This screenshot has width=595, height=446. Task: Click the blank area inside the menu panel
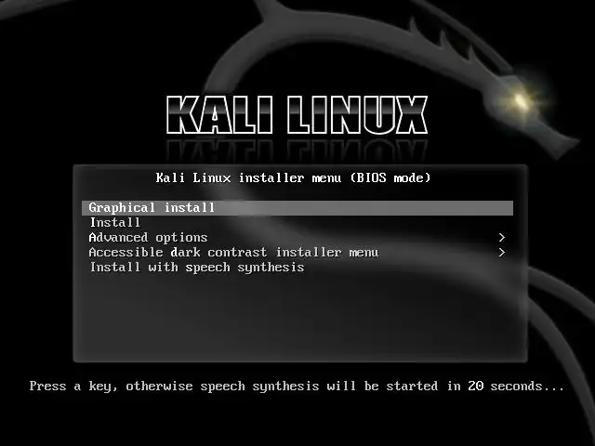[299, 317]
